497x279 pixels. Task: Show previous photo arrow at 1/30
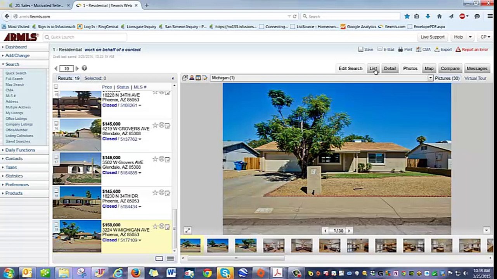[x=326, y=231]
